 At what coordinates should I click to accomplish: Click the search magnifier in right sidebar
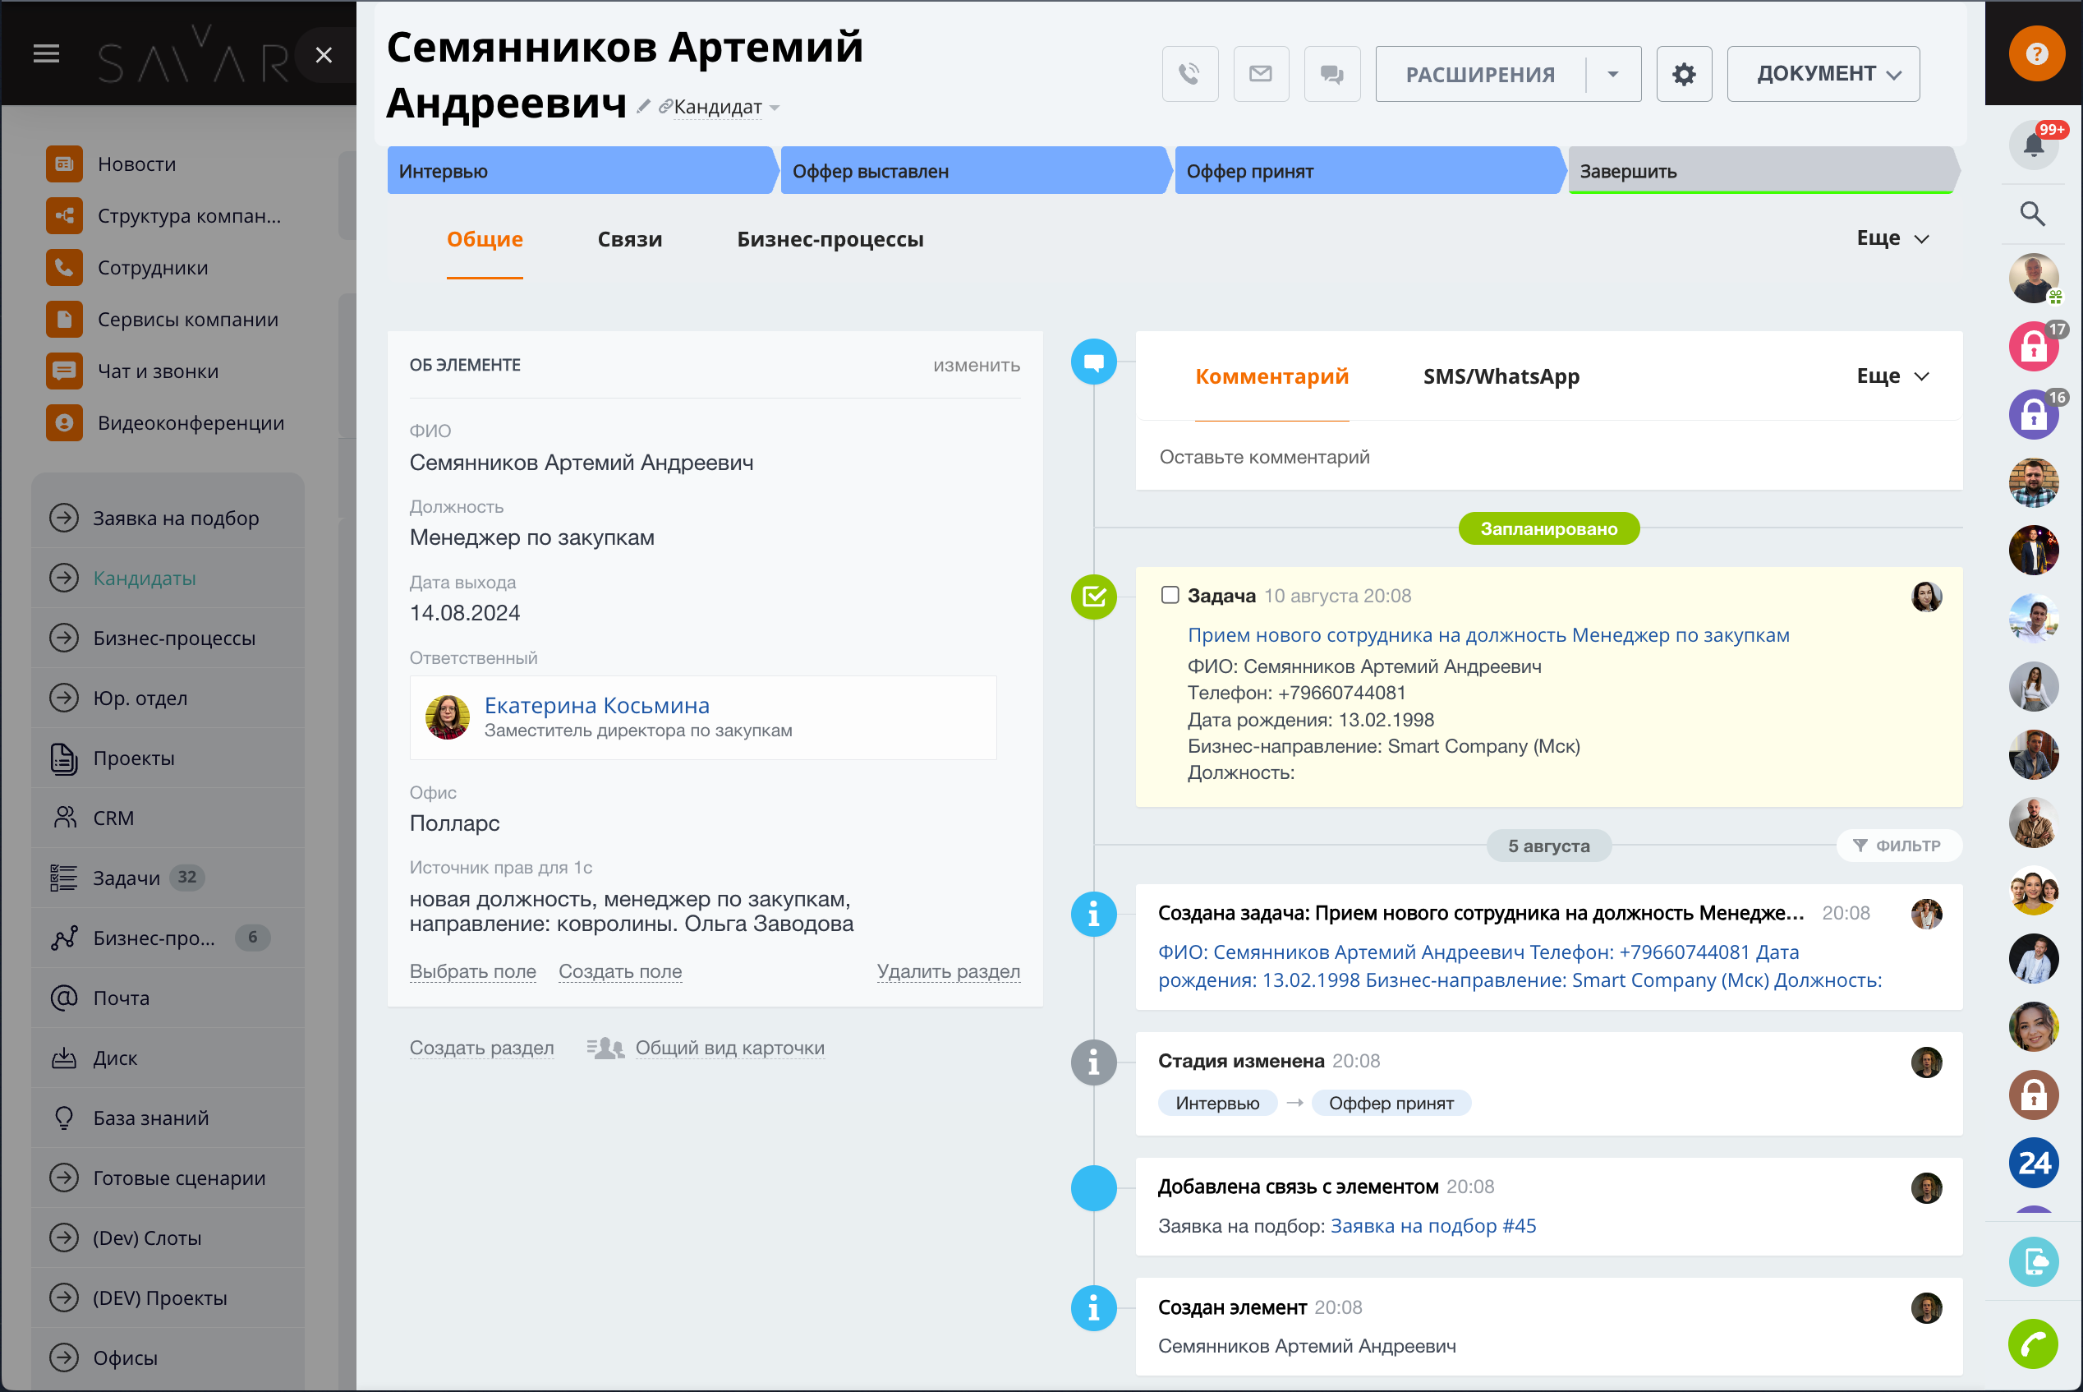(x=2032, y=214)
